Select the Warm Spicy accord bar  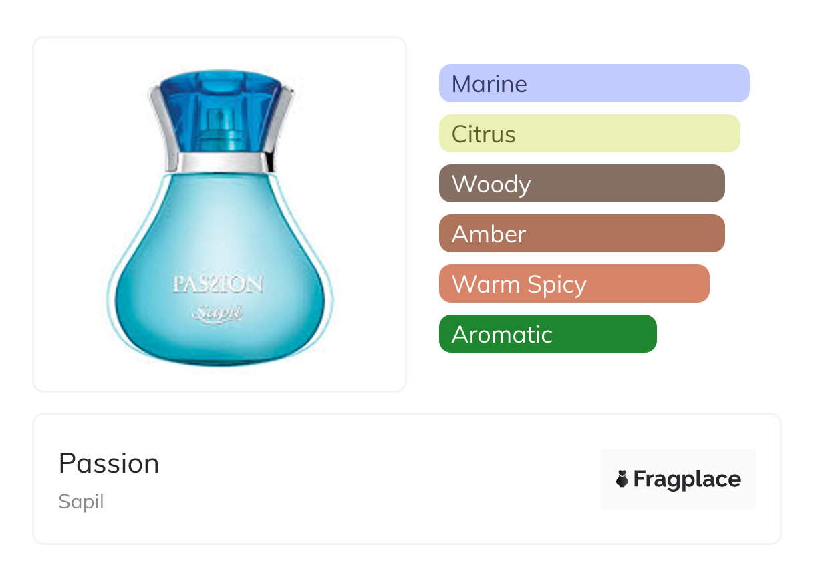(573, 284)
